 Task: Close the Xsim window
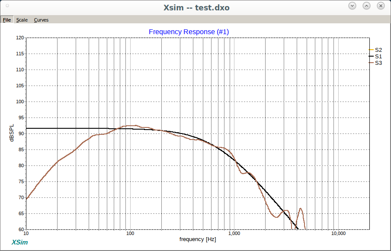[381, 6]
